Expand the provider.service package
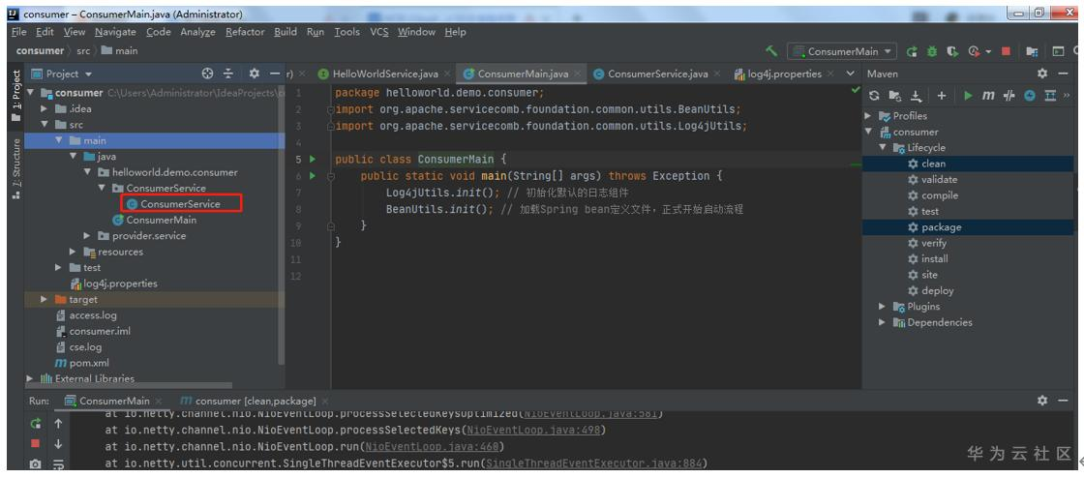 pos(86,235)
